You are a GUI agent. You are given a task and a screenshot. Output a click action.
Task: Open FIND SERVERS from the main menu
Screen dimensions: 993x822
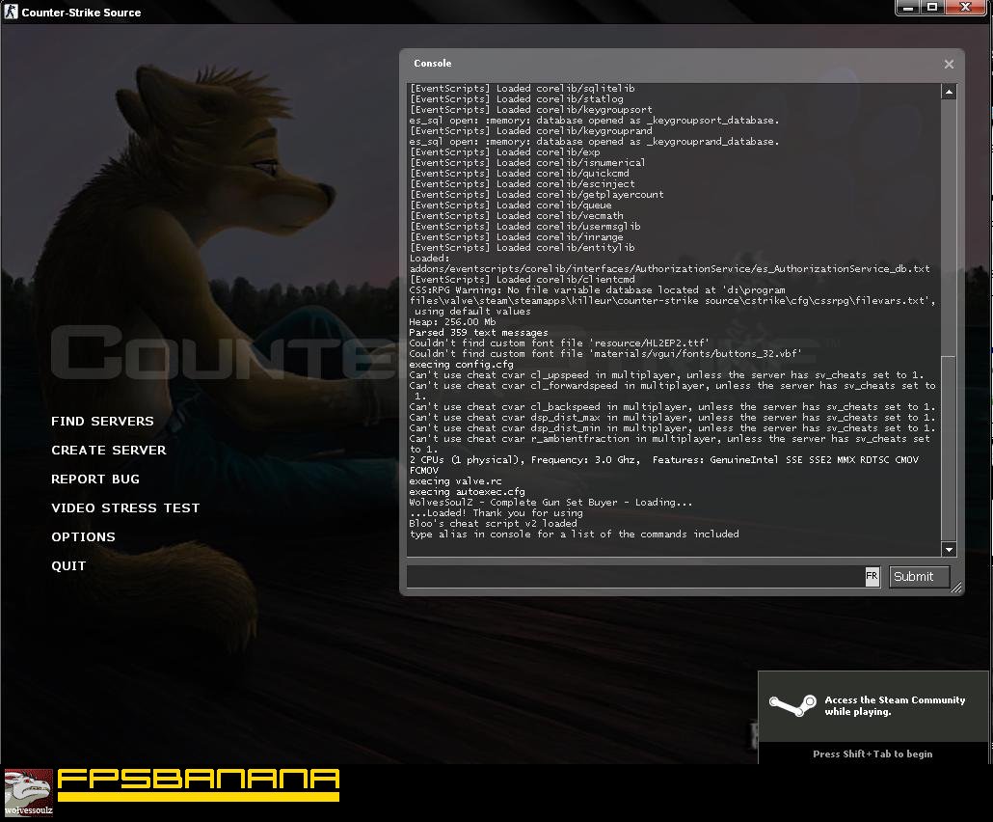point(101,421)
